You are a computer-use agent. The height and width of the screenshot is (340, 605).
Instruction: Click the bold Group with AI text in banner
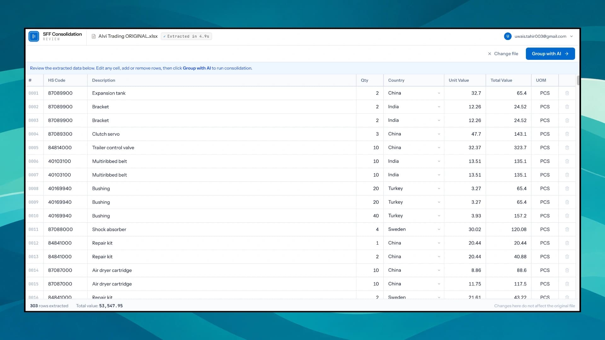click(197, 68)
